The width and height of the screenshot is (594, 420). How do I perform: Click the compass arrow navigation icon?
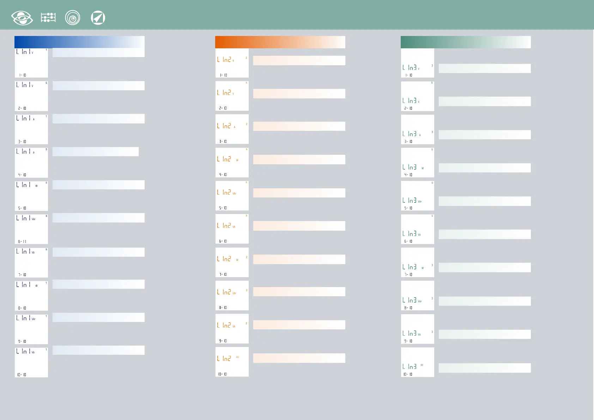98,18
